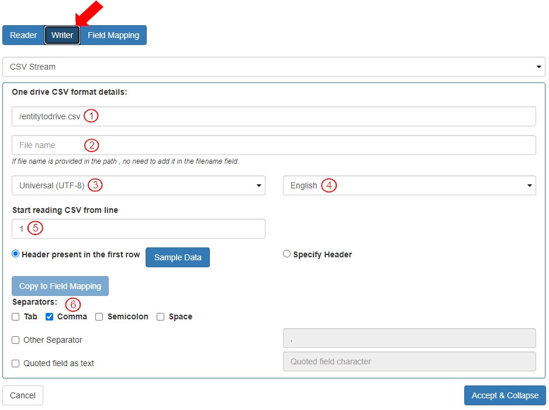Screen dimensions: 549x410
Task: Enable the Semicolon separator checkbox
Action: [x=99, y=316]
